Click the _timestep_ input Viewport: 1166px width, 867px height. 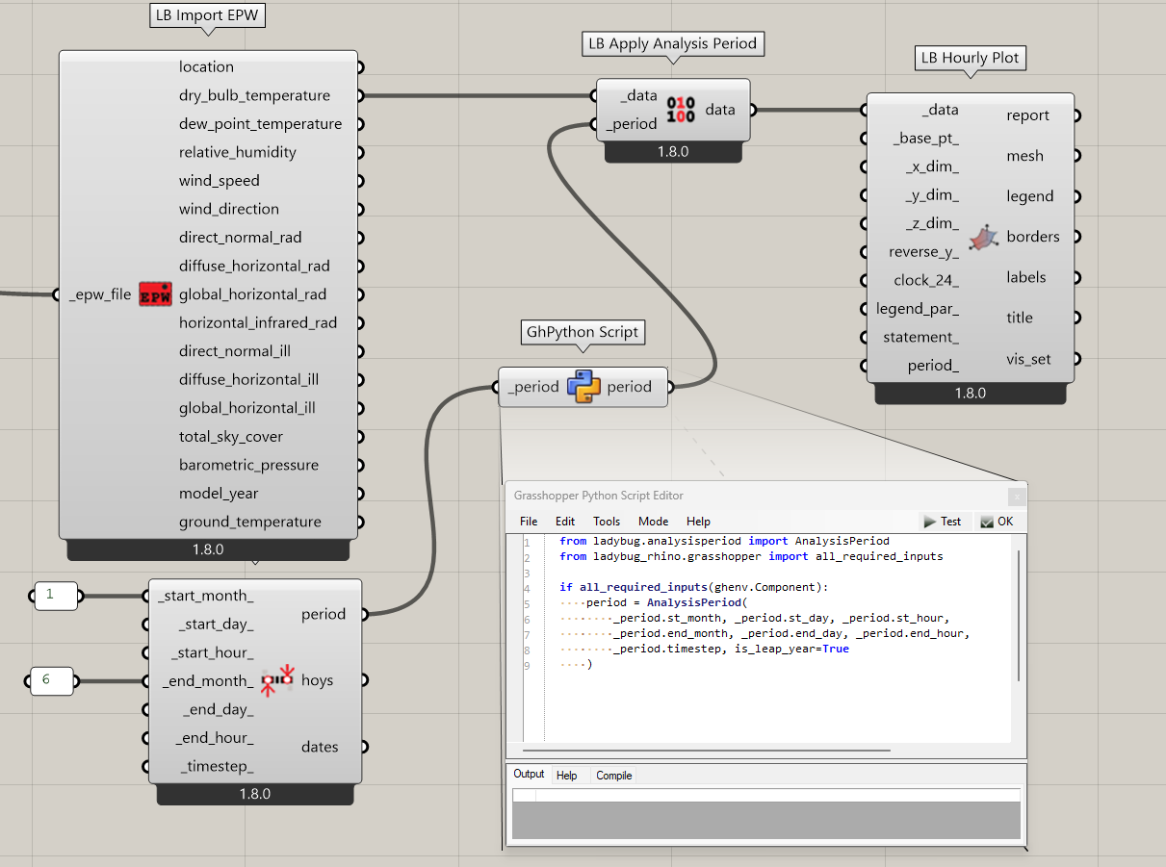[218, 767]
